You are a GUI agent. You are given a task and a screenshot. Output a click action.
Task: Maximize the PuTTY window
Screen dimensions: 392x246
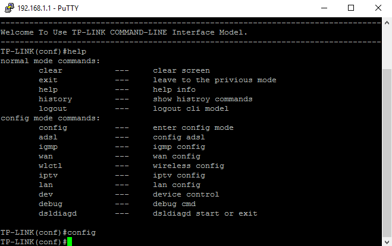pos(351,8)
